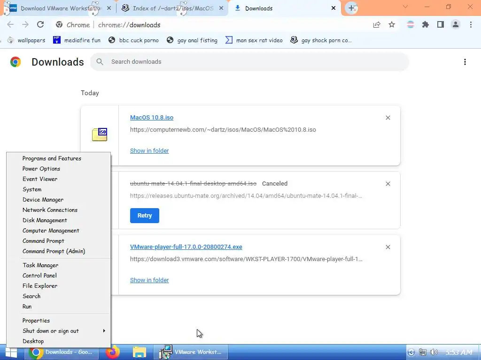The image size is (481, 360).
Task: Open Chrome's three-dot main menu
Action: point(471,25)
